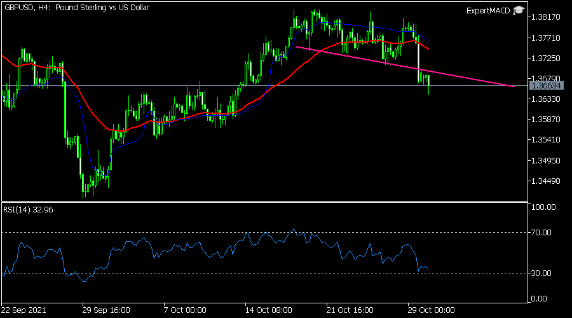Select the pink descending trendline
The height and width of the screenshot is (318, 572).
[x=405, y=67]
